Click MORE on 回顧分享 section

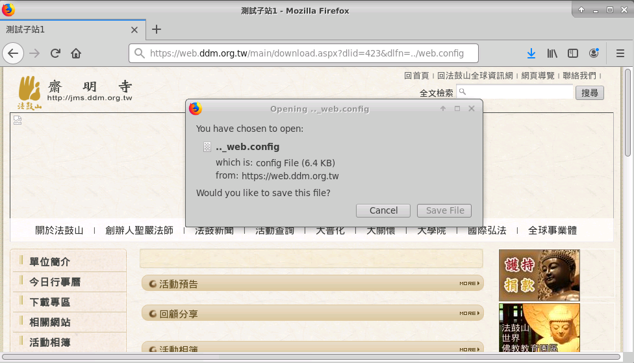click(x=470, y=313)
